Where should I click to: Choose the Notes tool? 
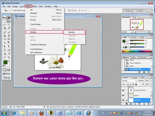tap(5, 54)
